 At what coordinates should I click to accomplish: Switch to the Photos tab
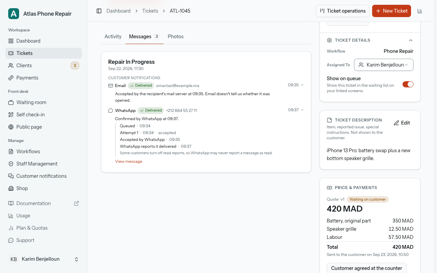click(175, 37)
